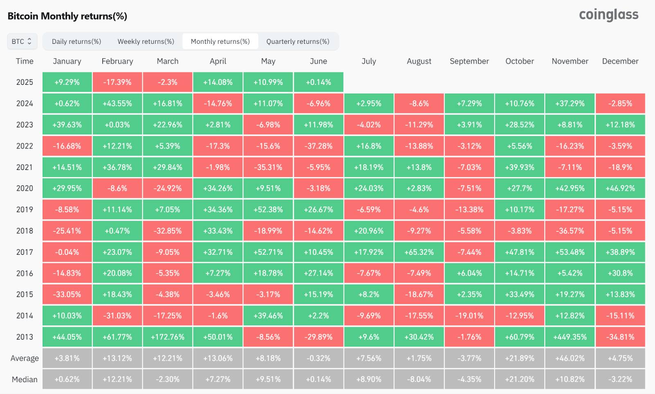Switch to the Weekly returns(%) tab
Screen dimensions: 655x394
[x=145, y=41]
